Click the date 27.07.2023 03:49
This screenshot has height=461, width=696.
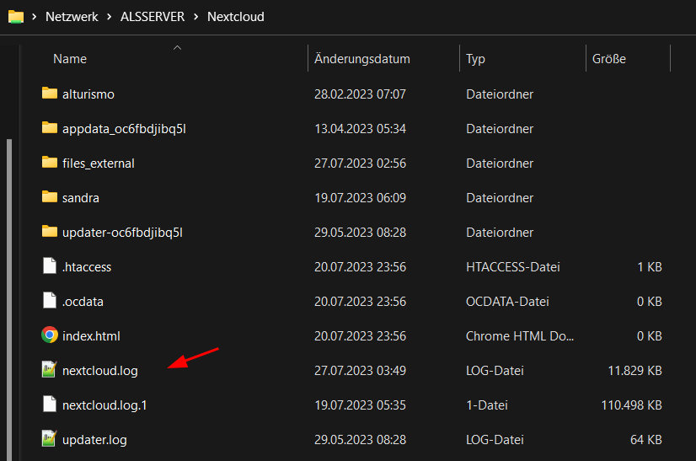tap(360, 371)
